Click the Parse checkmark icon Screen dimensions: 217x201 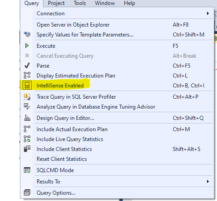[27, 65]
